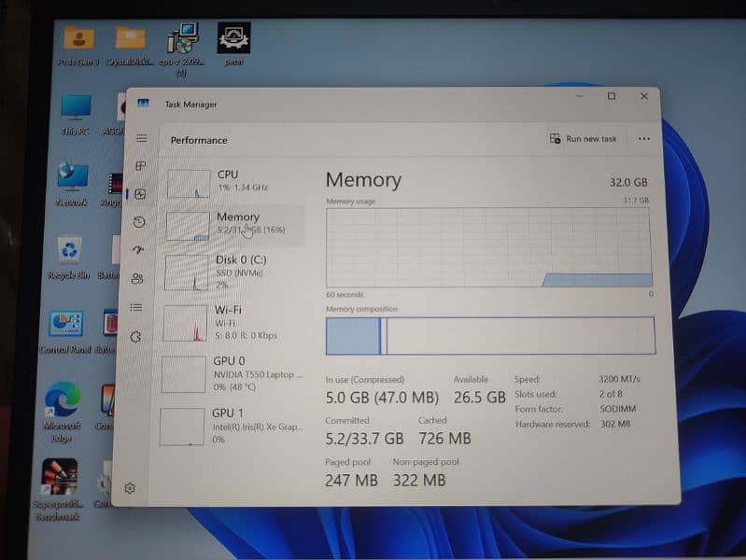
Task: Select the Memory performance item
Action: 234,226
